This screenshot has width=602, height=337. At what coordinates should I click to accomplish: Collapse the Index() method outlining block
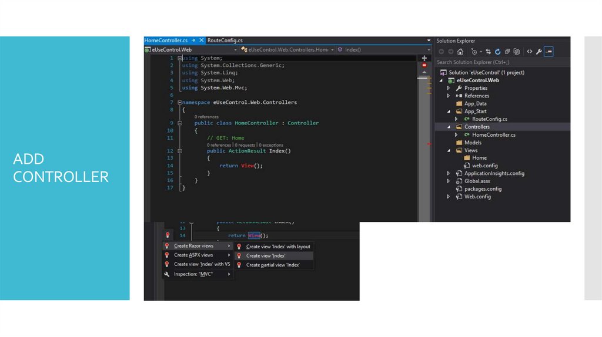180,151
